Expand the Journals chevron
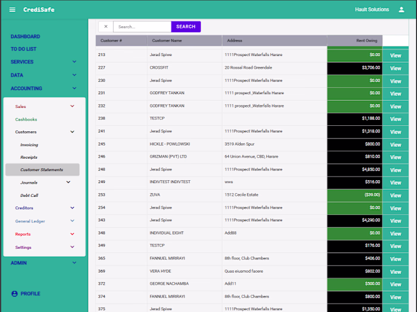This screenshot has height=312, width=417. click(x=69, y=183)
